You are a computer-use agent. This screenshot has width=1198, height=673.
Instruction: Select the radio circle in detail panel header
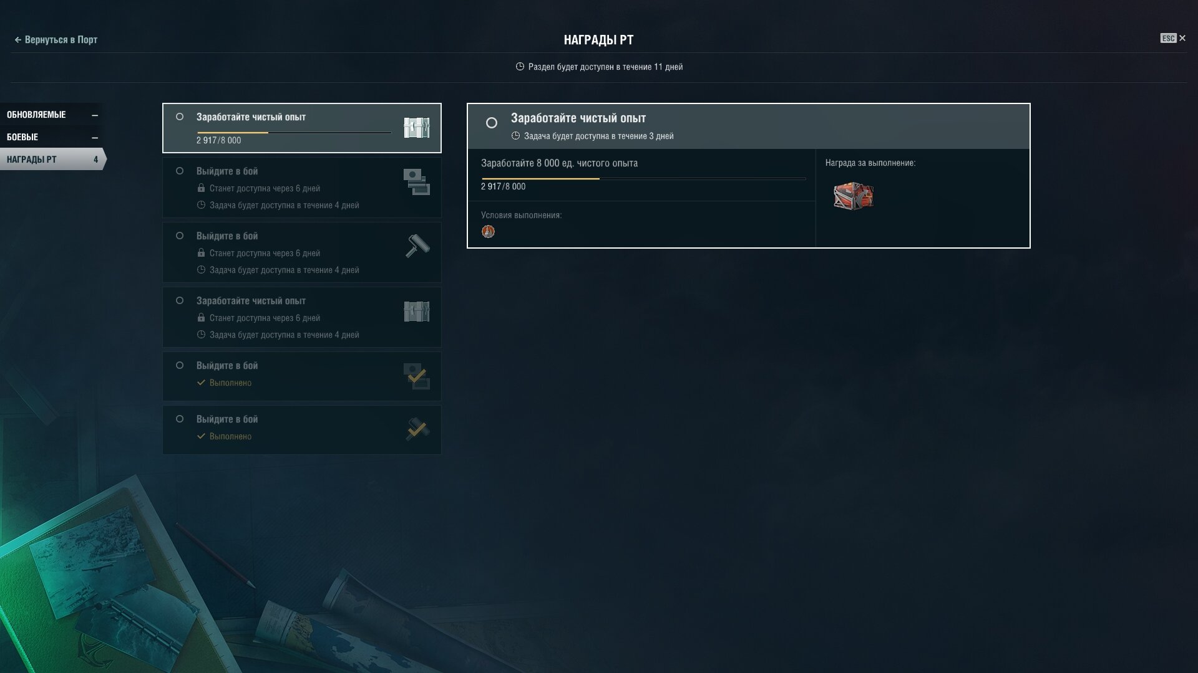492,123
